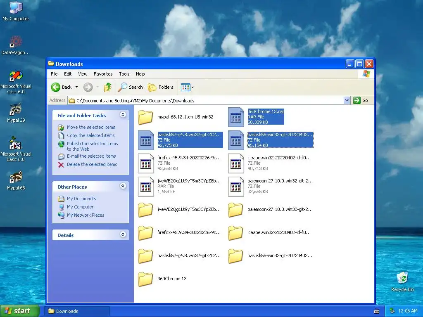Open the Help menu
This screenshot has height=317, width=423.
[140, 74]
